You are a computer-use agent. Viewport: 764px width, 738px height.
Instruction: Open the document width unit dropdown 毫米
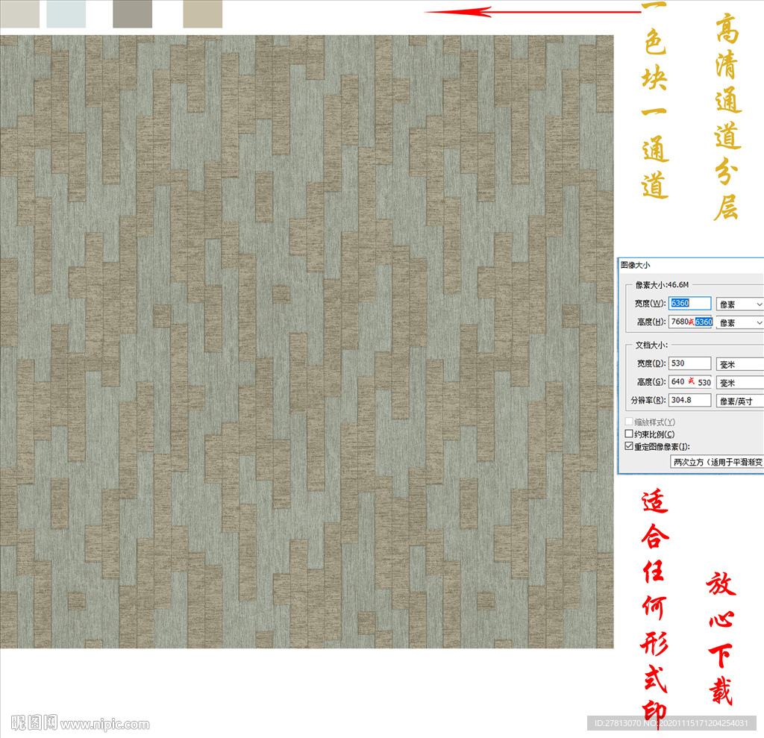point(740,364)
